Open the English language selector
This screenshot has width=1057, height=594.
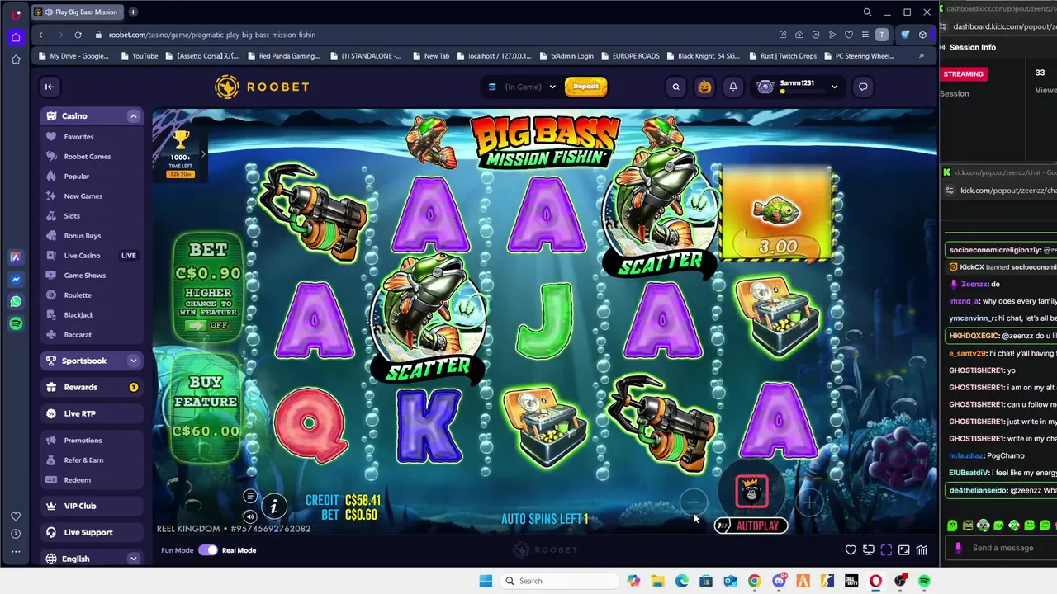point(92,559)
